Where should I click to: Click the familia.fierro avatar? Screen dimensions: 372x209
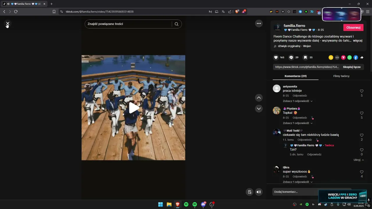pos(277,28)
